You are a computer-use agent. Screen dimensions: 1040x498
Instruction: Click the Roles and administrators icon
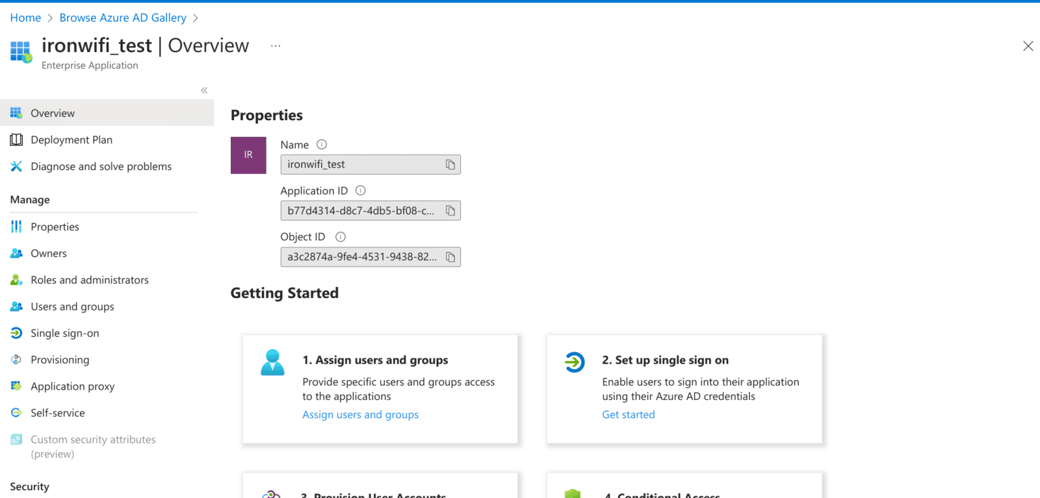(x=16, y=280)
